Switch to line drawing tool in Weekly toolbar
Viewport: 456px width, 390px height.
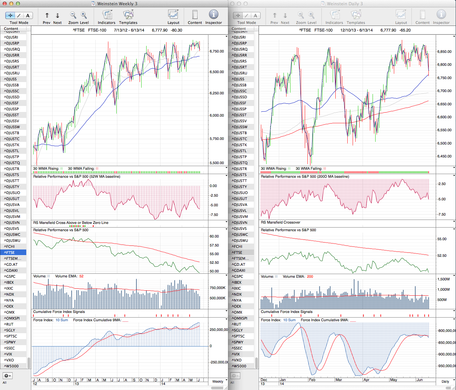click(x=19, y=15)
